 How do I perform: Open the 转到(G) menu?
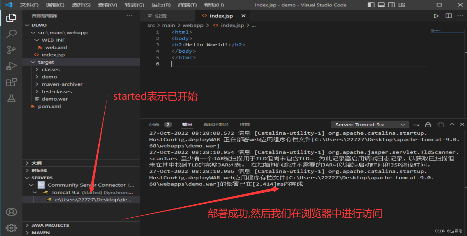pyautogui.click(x=134, y=5)
